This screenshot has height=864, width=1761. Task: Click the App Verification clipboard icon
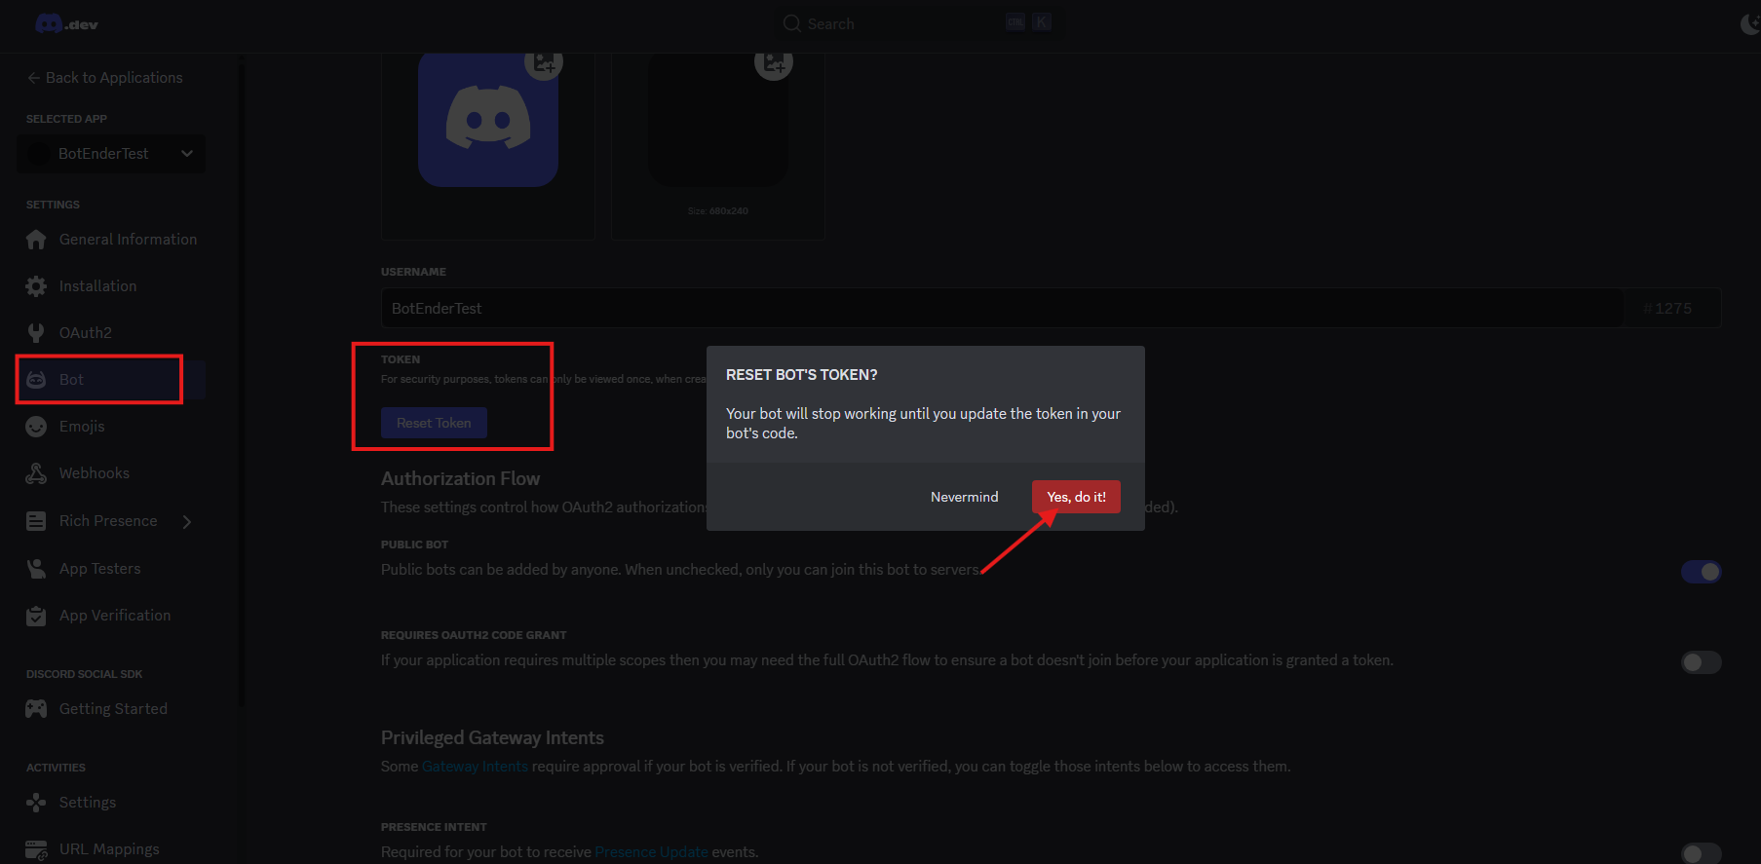pos(36,616)
